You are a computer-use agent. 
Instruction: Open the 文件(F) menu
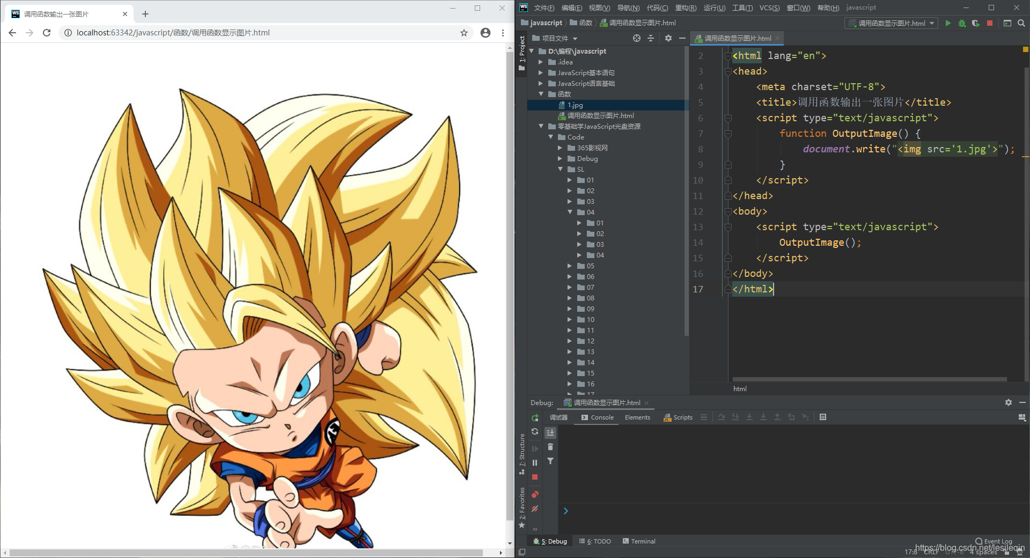click(x=544, y=8)
